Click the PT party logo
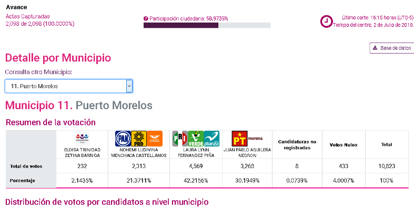The width and height of the screenshot is (414, 210). pos(239,139)
